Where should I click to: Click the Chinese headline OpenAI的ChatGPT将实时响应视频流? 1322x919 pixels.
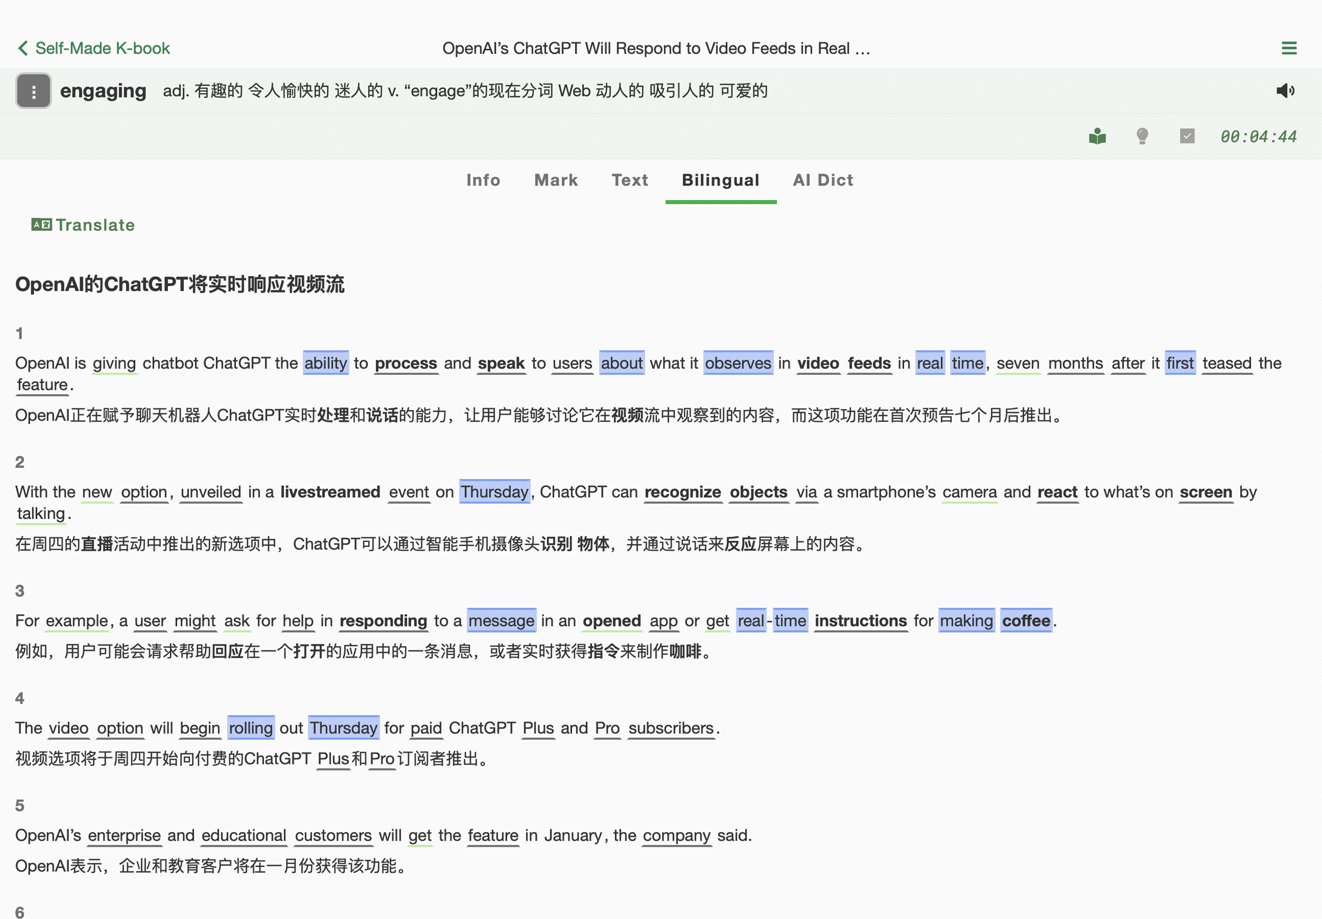click(180, 285)
